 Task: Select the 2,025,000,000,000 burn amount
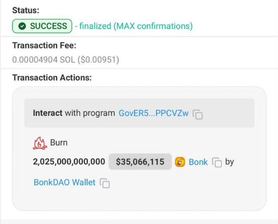(x=69, y=162)
